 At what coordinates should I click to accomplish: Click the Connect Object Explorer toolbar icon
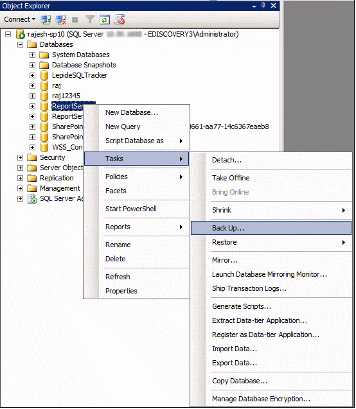click(x=46, y=19)
